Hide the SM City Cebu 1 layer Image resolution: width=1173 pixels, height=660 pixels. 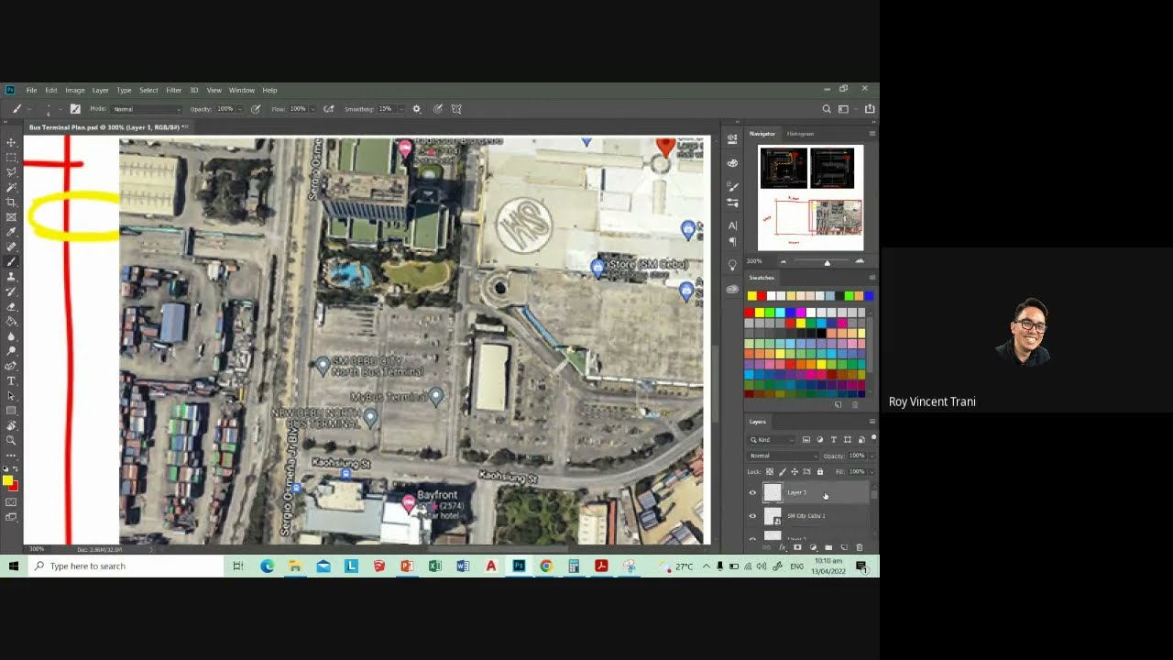(x=753, y=516)
